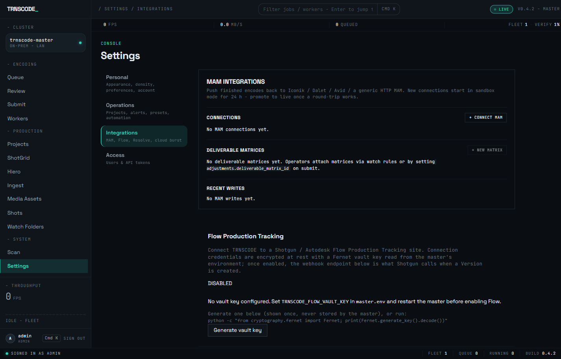The height and width of the screenshot is (359, 561).
Task: Click the New Matrix button
Action: (x=487, y=150)
